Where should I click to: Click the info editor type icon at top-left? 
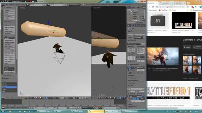(x=3, y=5)
